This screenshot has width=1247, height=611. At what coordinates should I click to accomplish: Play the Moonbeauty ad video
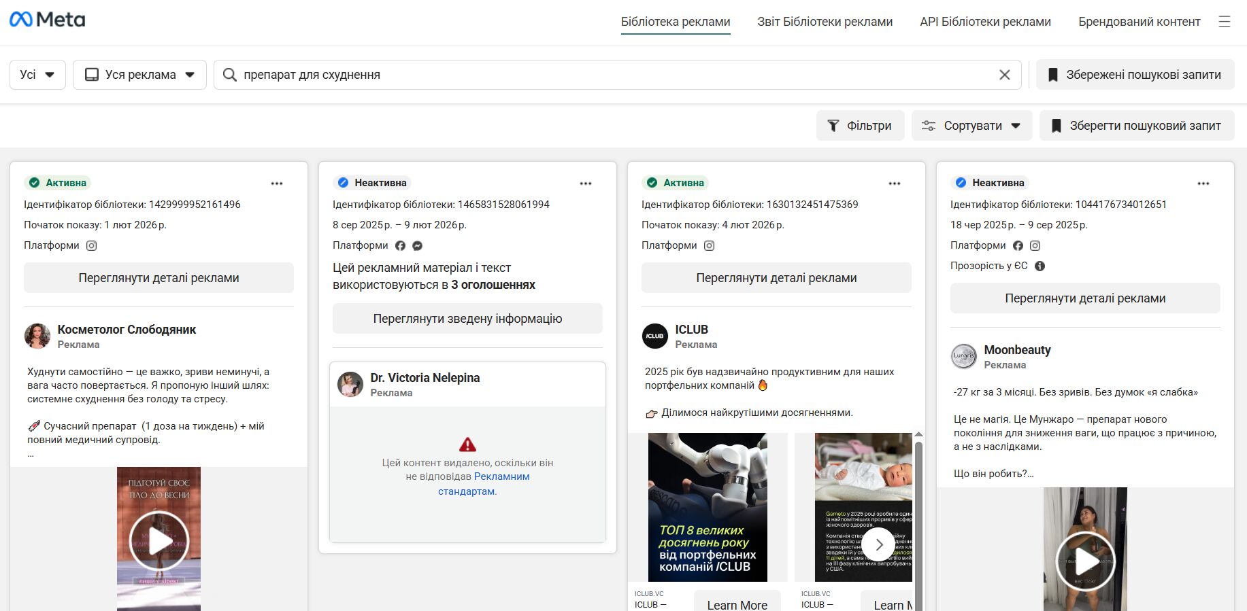pos(1086,561)
